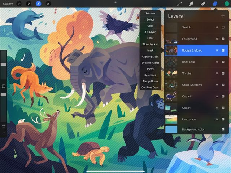This screenshot has height=173, width=231.
Task: Tap the sidebar modify square button
Action: point(4,86)
